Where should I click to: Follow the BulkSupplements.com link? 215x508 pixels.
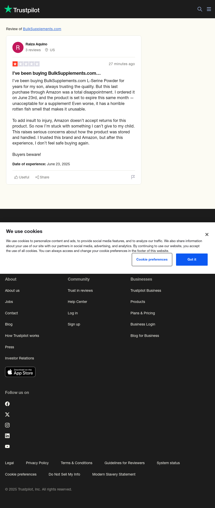tap(42, 29)
